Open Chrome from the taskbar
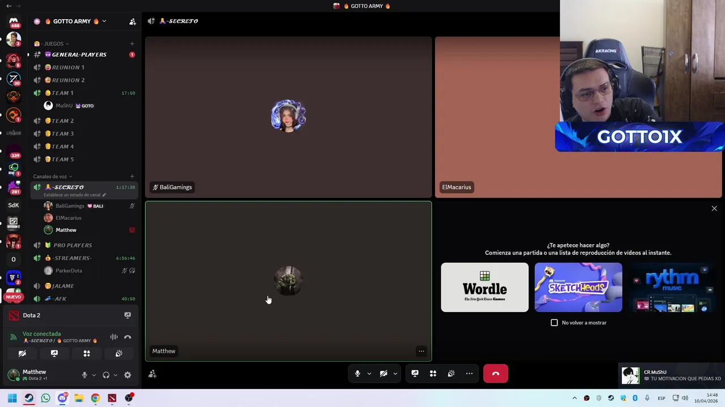This screenshot has height=407, width=725. (95, 398)
